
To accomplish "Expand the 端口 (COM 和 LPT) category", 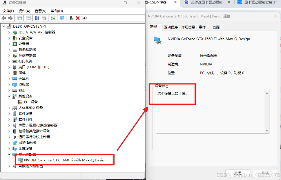I will 9,67.
